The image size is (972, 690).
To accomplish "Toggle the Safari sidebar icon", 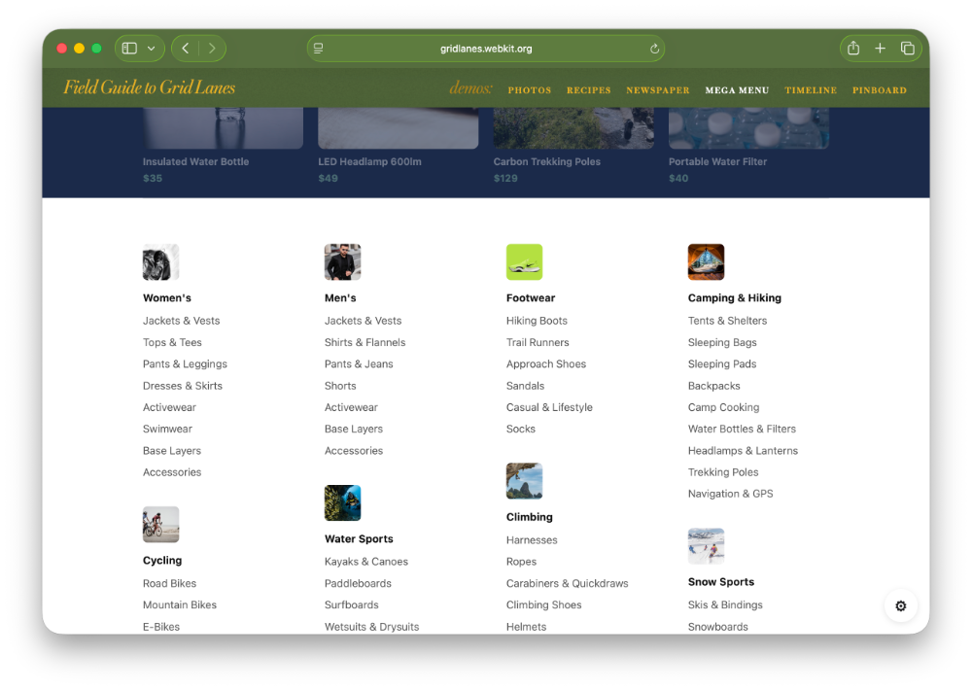I will 129,49.
